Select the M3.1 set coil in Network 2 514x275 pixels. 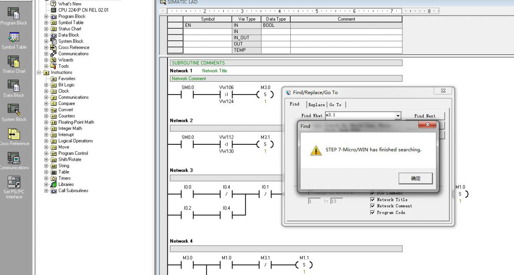(x=265, y=144)
